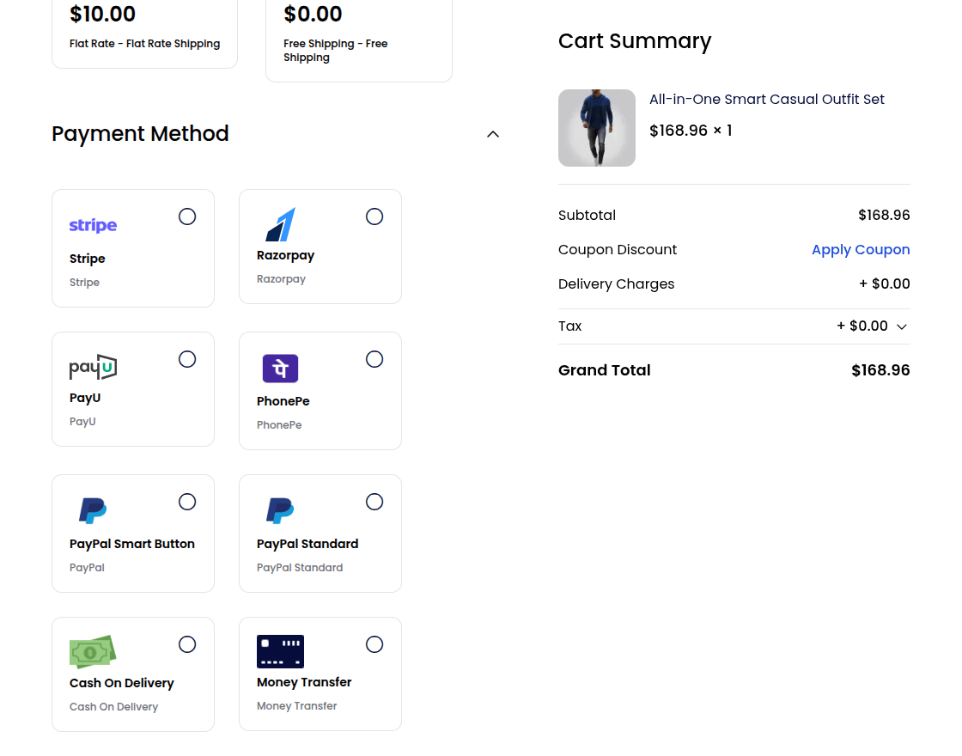Click the Money Transfer card icon

(280, 651)
